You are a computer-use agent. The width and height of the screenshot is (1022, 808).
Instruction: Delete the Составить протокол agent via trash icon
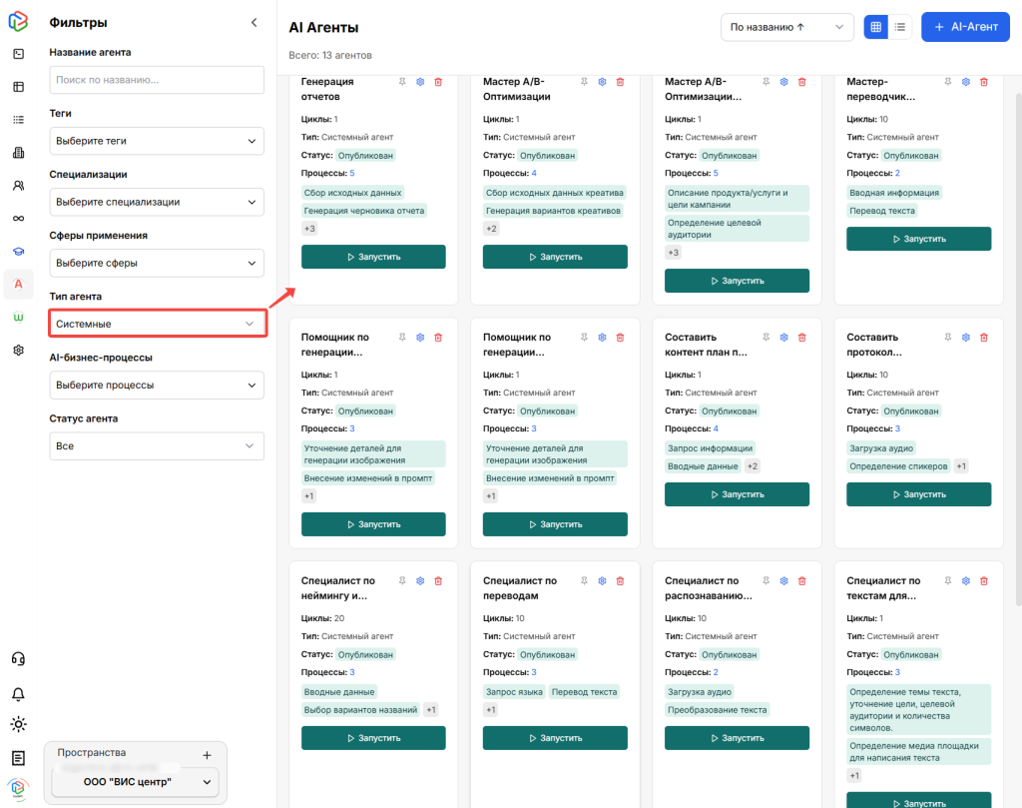tap(983, 338)
